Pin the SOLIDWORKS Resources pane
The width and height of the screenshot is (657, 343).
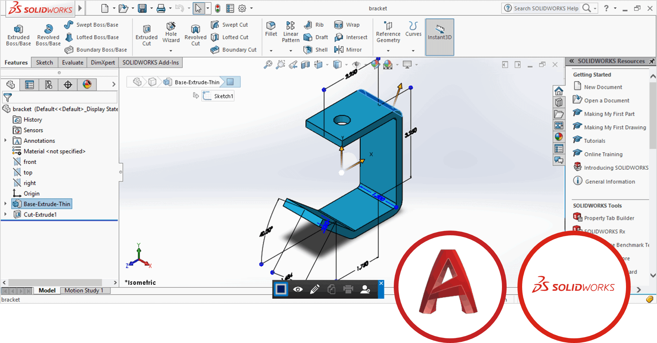pos(652,61)
